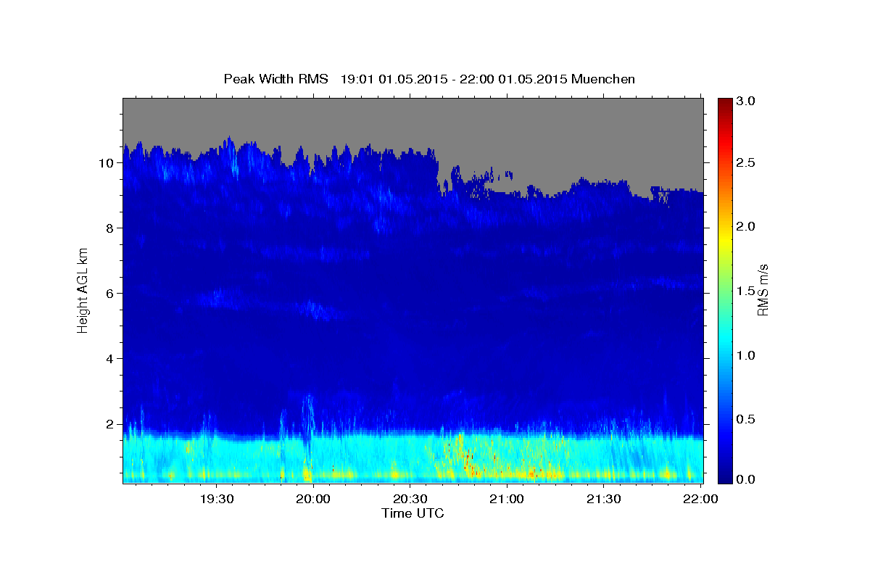Screen dimensions: 870x580
Task: Click the height tick label 2
Action: coord(111,424)
